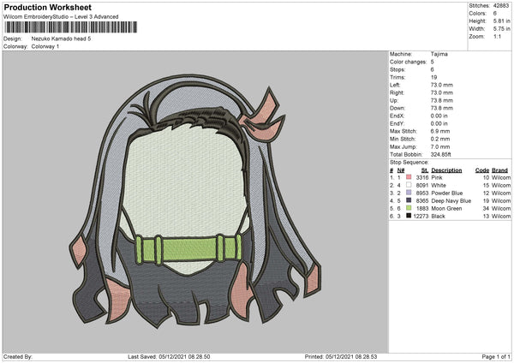The image size is (514, 363).
Task: Click the Moon Green color swatch
Action: (409, 208)
